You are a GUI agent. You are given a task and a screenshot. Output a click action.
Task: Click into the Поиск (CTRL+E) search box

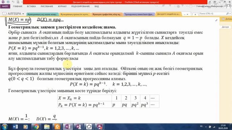click(212, 14)
